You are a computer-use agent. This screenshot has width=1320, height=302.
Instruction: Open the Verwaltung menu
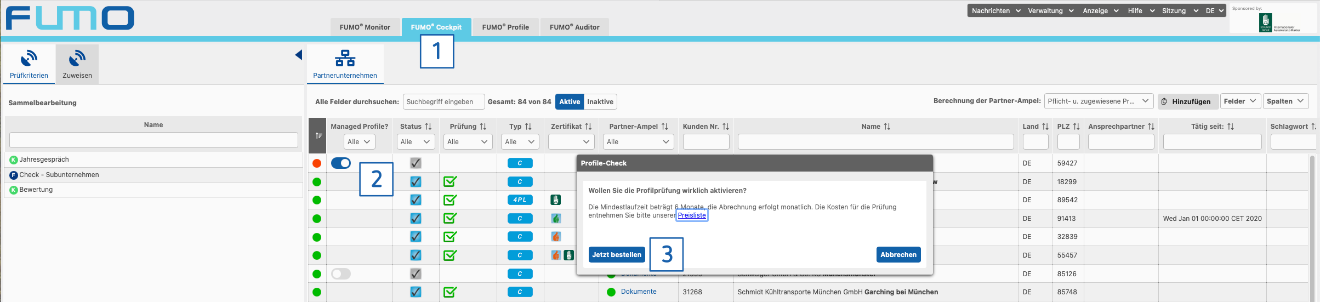[1050, 10]
